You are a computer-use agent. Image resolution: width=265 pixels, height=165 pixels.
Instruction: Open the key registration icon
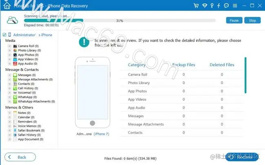point(212,6)
